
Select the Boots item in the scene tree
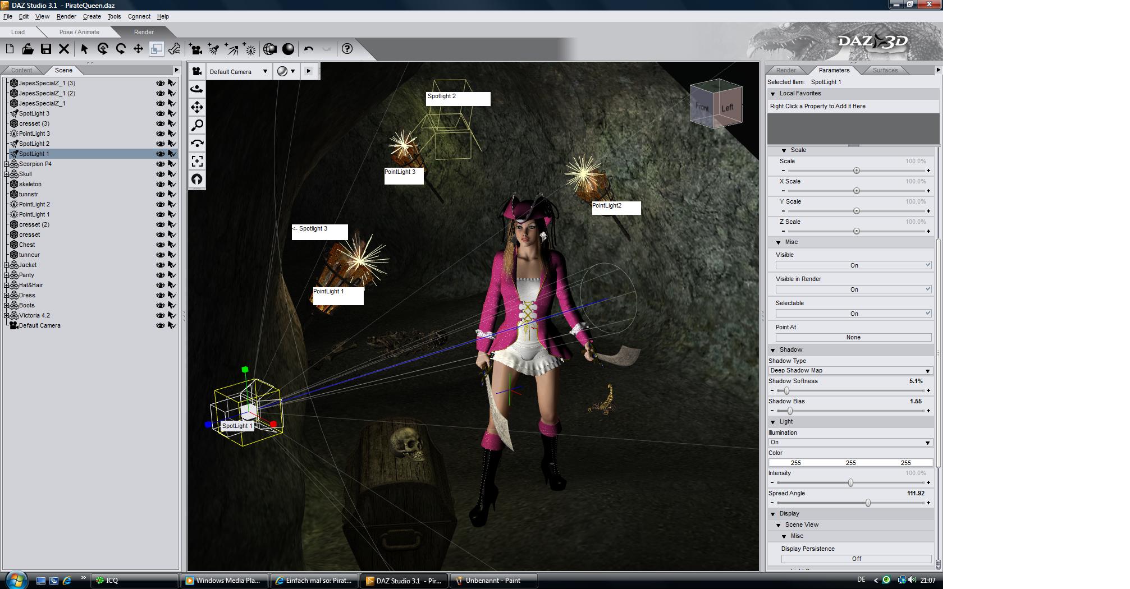27,305
